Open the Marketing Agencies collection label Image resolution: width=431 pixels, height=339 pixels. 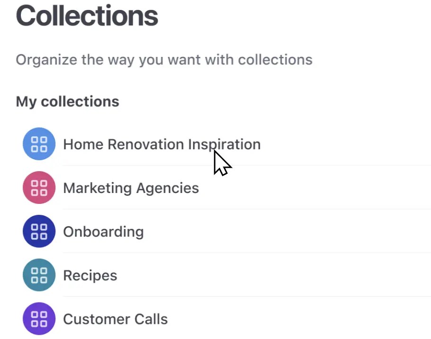coord(131,188)
